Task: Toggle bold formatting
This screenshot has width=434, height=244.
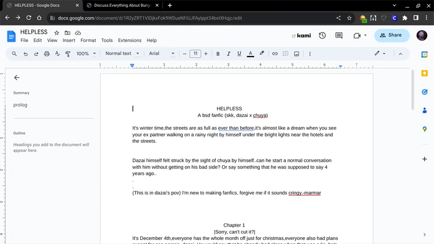Action: coord(218,54)
